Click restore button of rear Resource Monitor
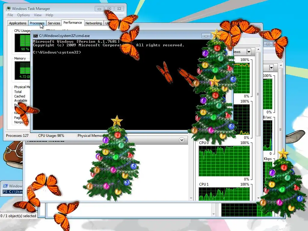Viewport: 308px width, 231px height. click(268, 44)
